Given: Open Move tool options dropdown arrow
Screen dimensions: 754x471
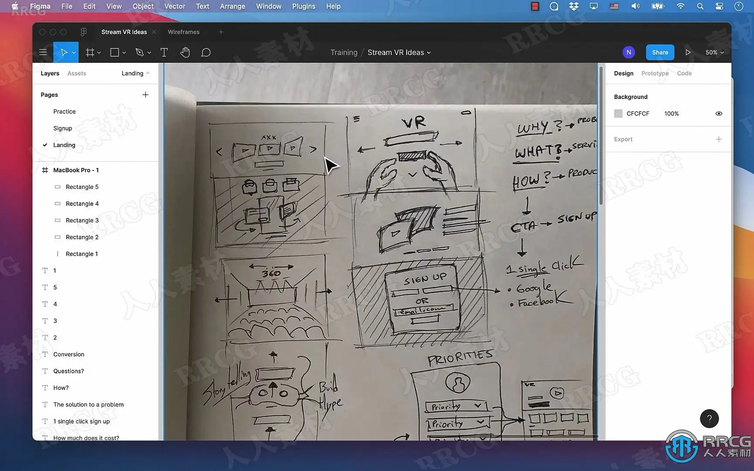Looking at the screenshot, I should tap(74, 53).
